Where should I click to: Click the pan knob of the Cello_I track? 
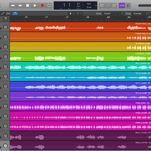5,116
